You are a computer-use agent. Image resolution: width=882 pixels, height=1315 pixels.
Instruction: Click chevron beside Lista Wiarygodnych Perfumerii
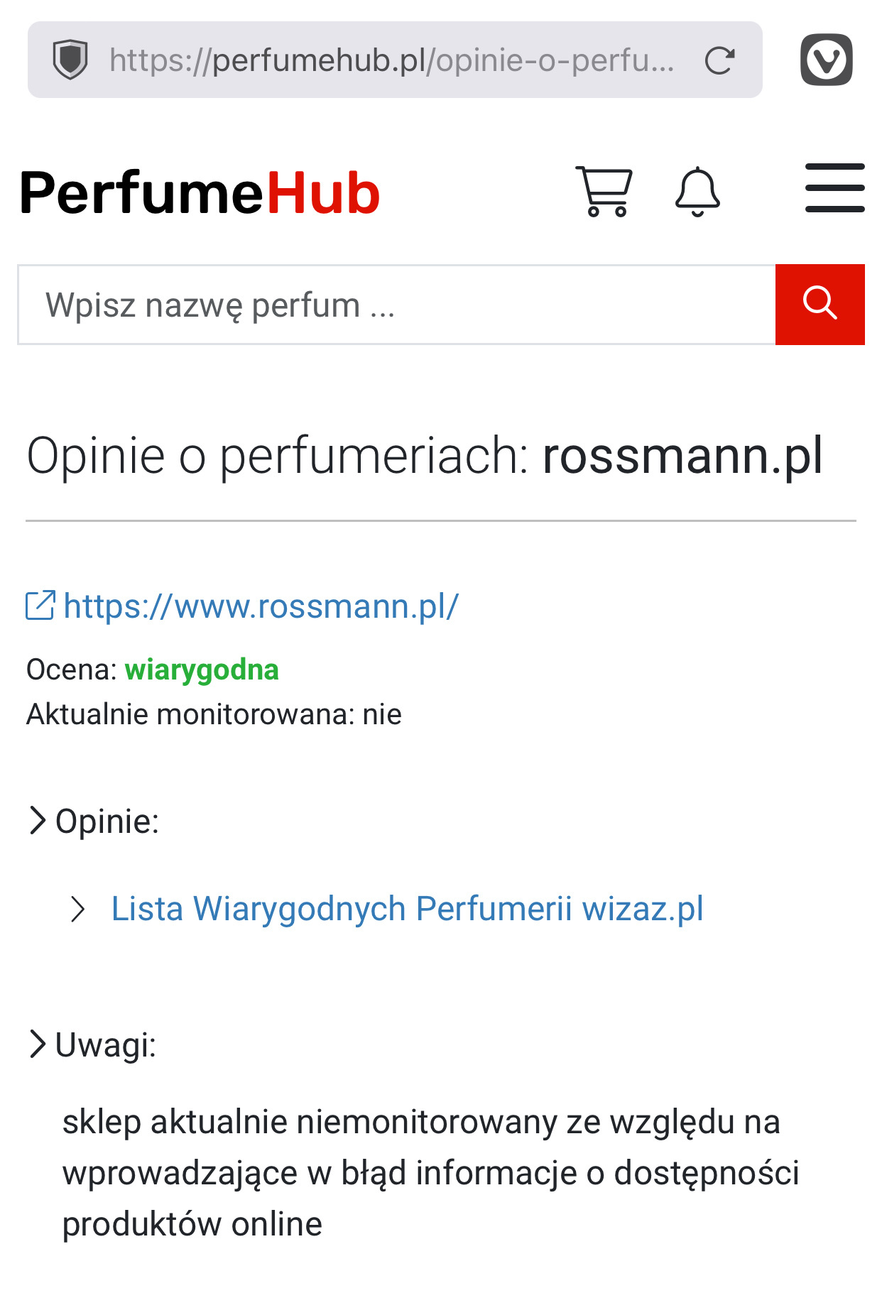[77, 909]
